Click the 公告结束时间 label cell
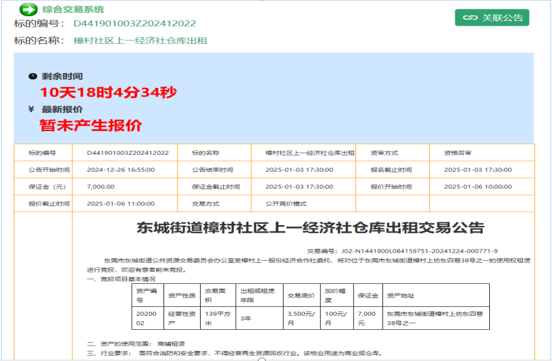 click(214, 170)
